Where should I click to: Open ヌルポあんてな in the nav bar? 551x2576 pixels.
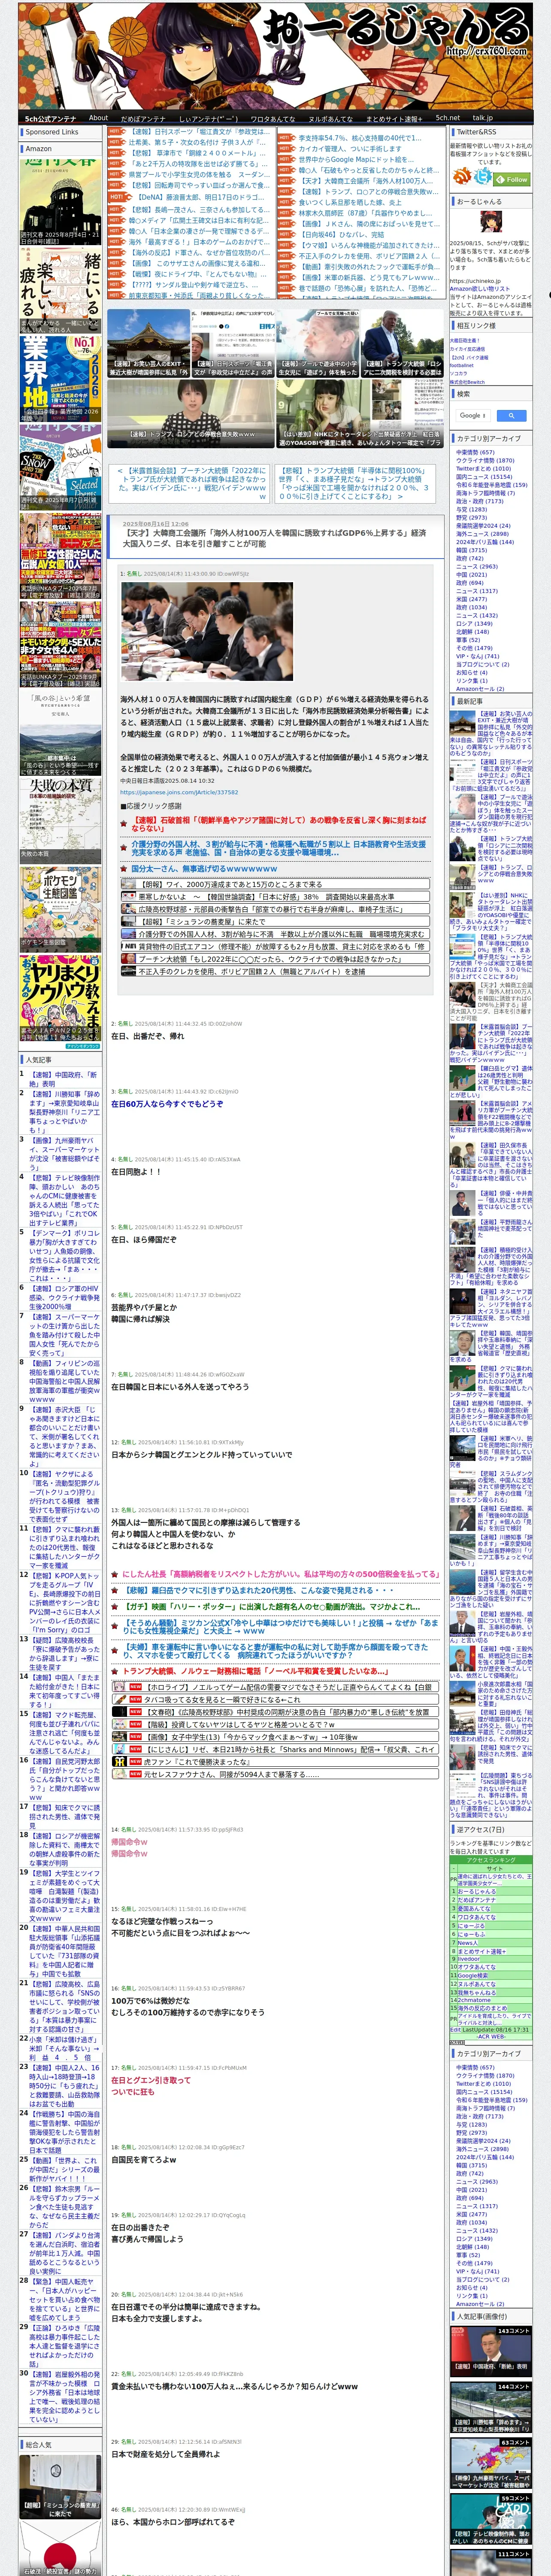click(330, 118)
